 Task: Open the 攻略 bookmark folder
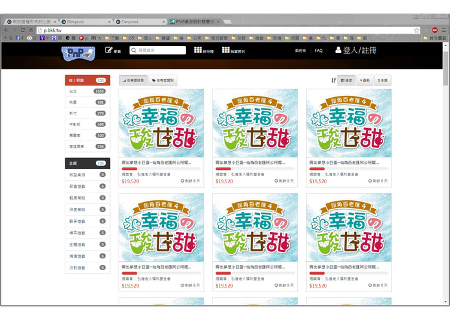(238, 38)
